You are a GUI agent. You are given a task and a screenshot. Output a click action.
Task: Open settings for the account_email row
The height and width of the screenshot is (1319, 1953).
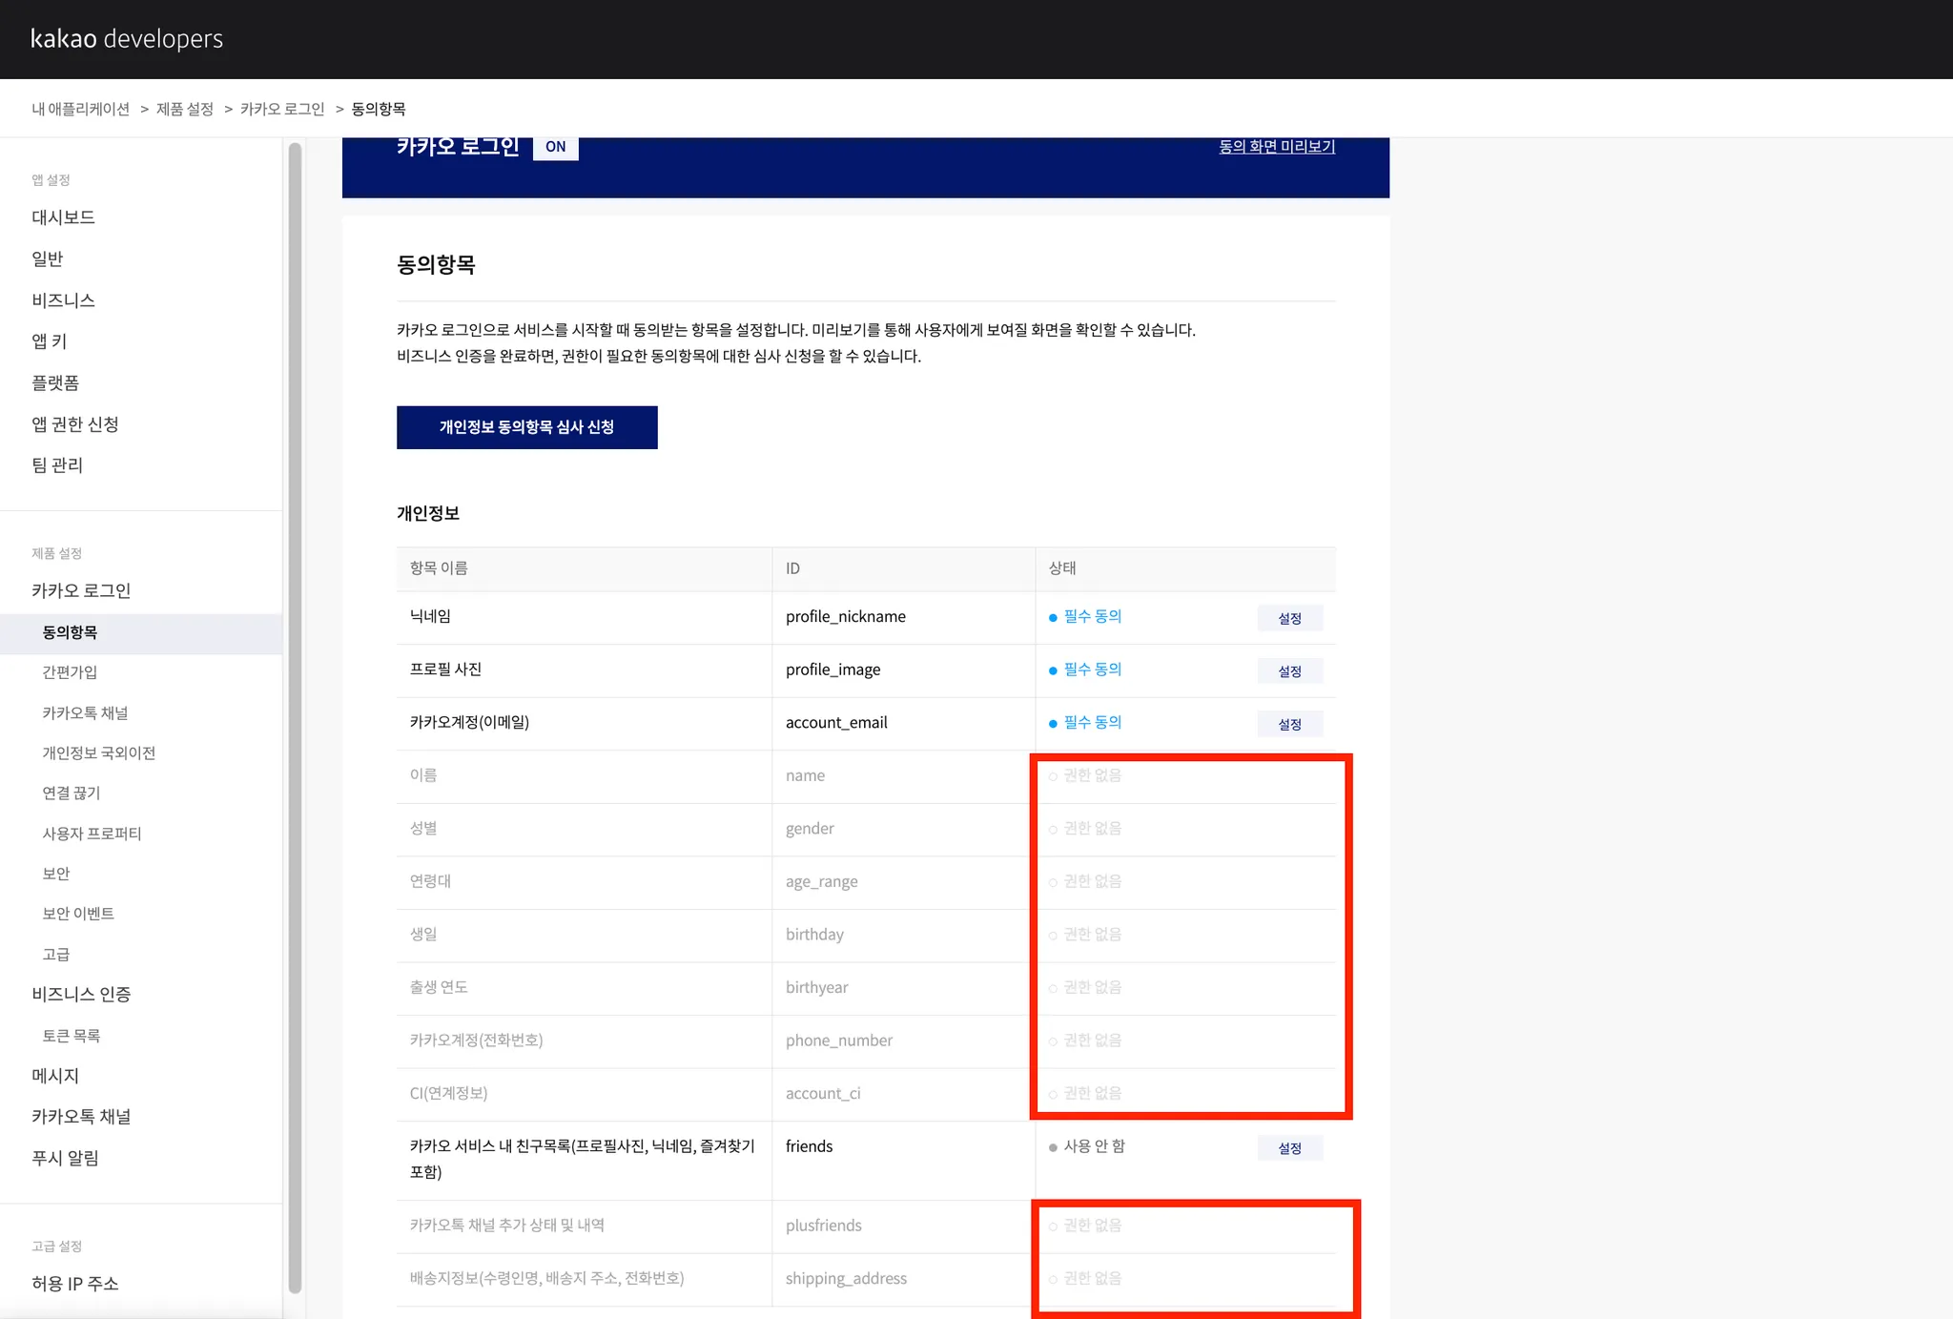1289,724
